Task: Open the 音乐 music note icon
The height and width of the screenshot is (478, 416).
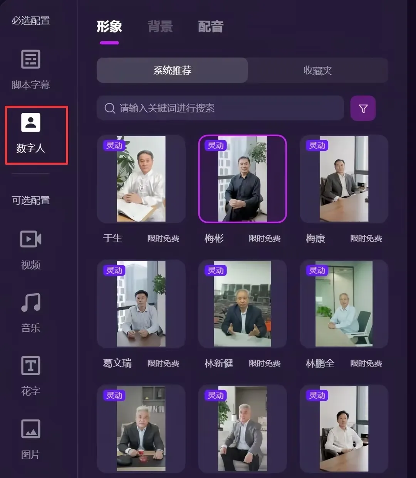Action: (31, 303)
